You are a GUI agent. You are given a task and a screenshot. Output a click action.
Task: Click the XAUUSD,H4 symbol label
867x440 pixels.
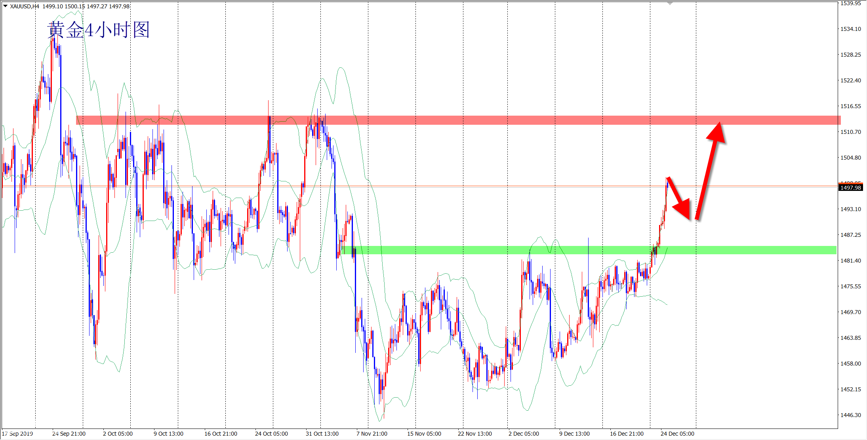[25, 6]
